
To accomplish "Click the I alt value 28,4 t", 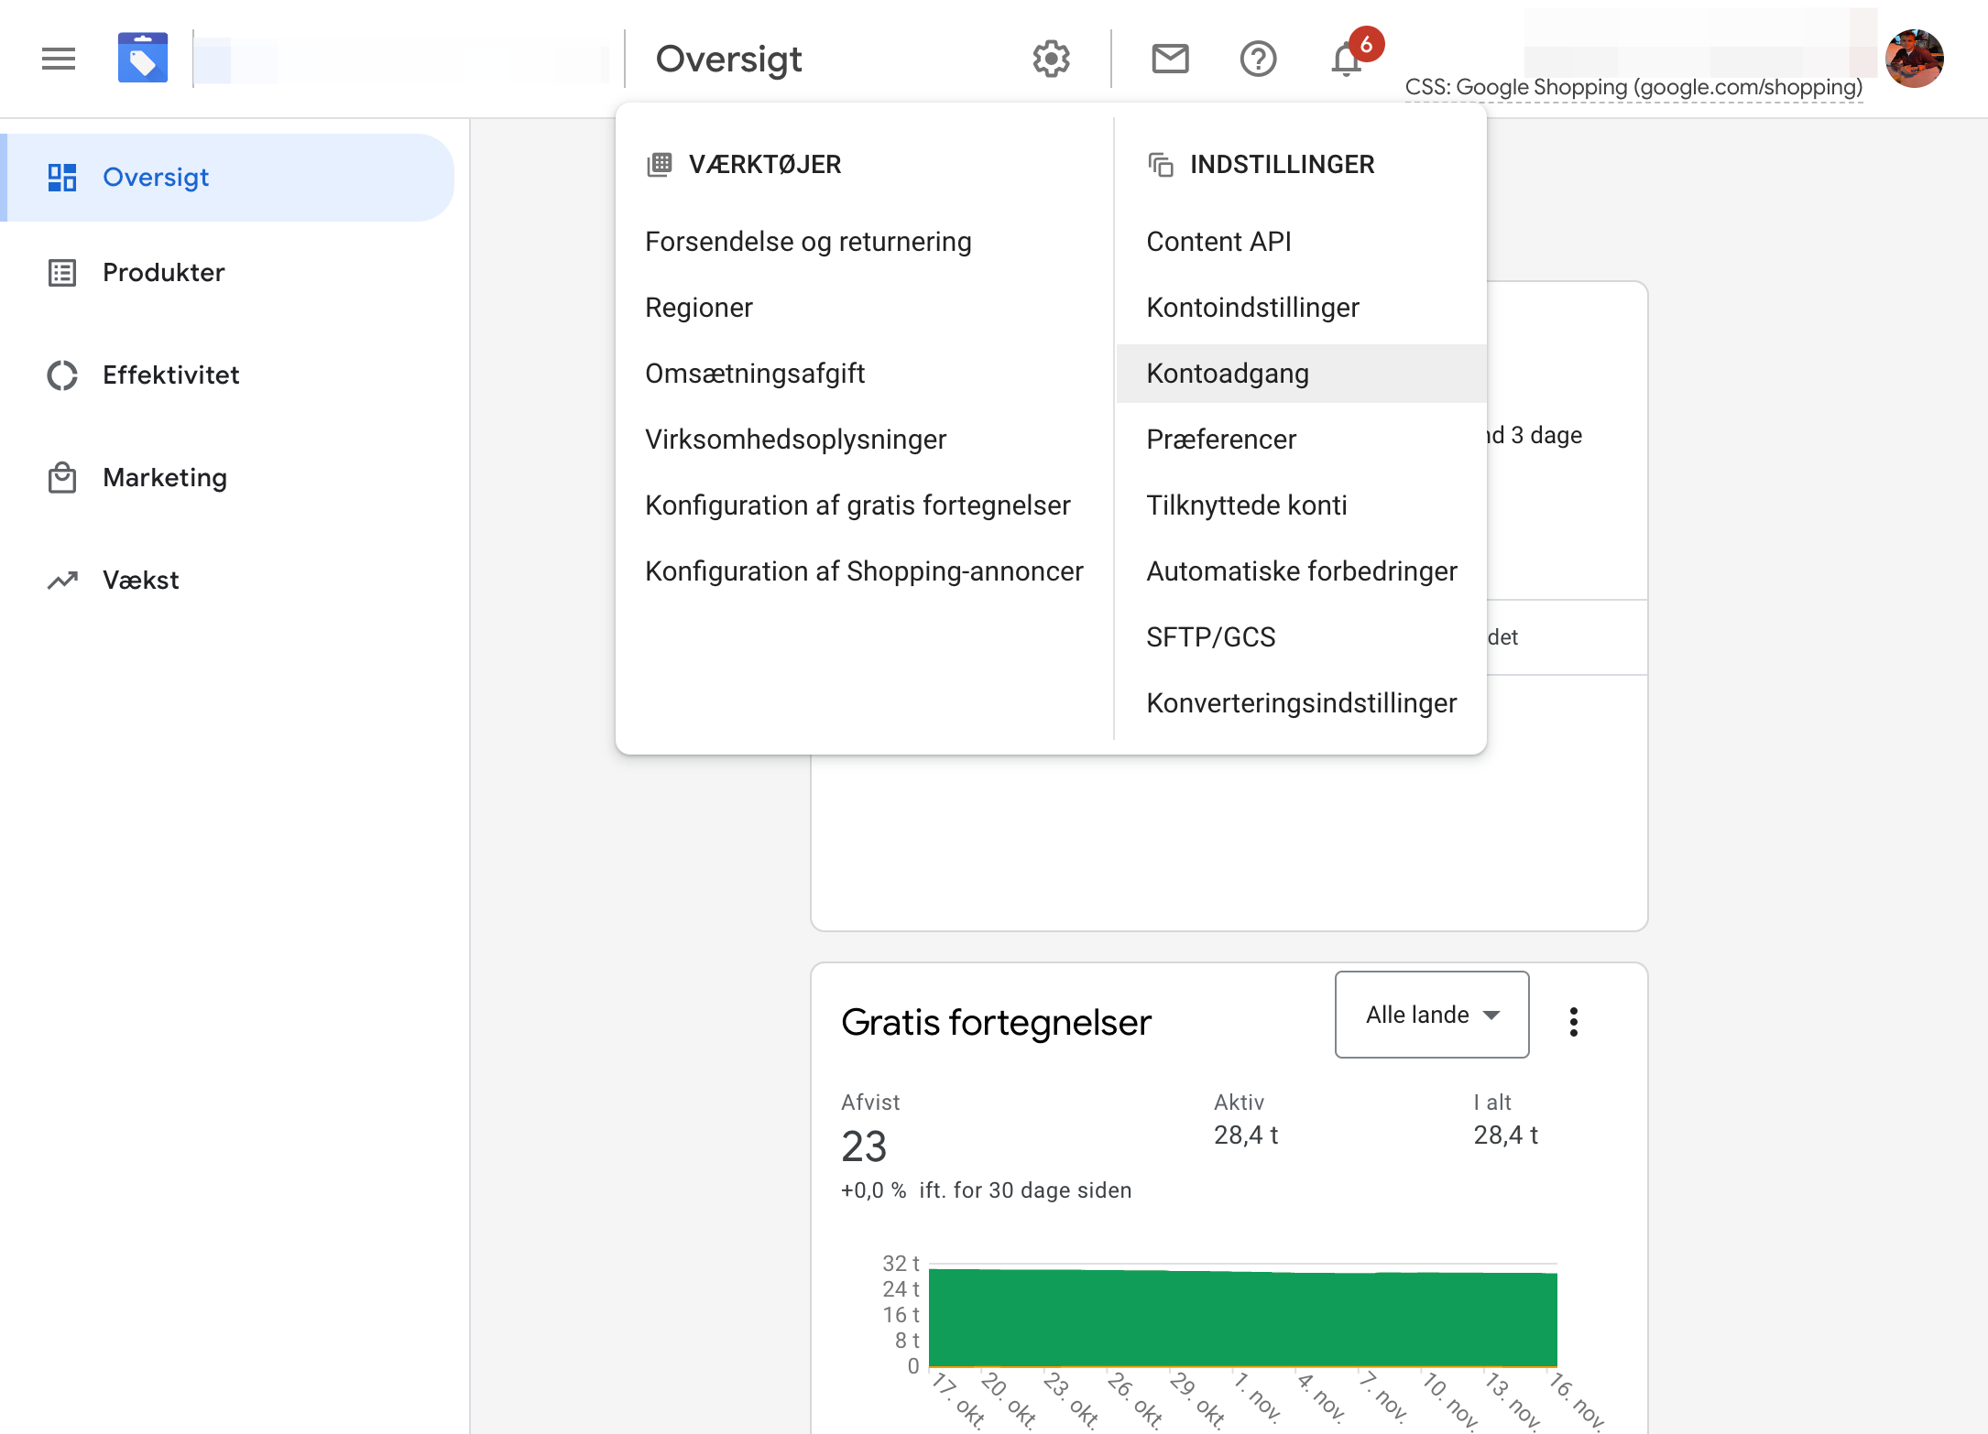I will 1505,1135.
